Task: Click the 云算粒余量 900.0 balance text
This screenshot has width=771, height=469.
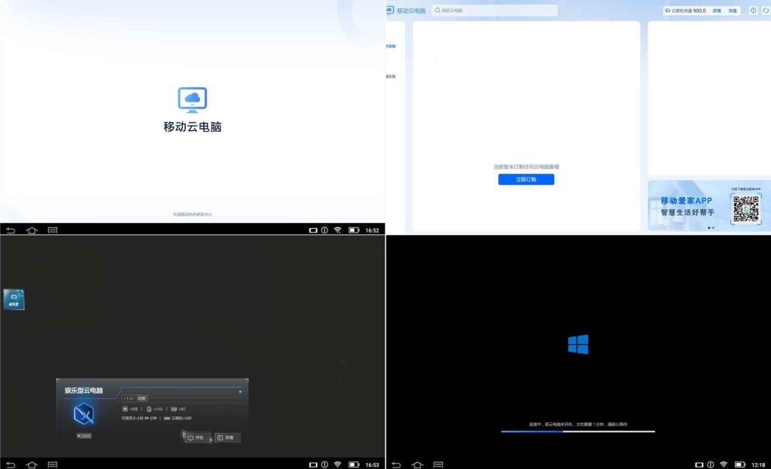Action: coord(685,11)
